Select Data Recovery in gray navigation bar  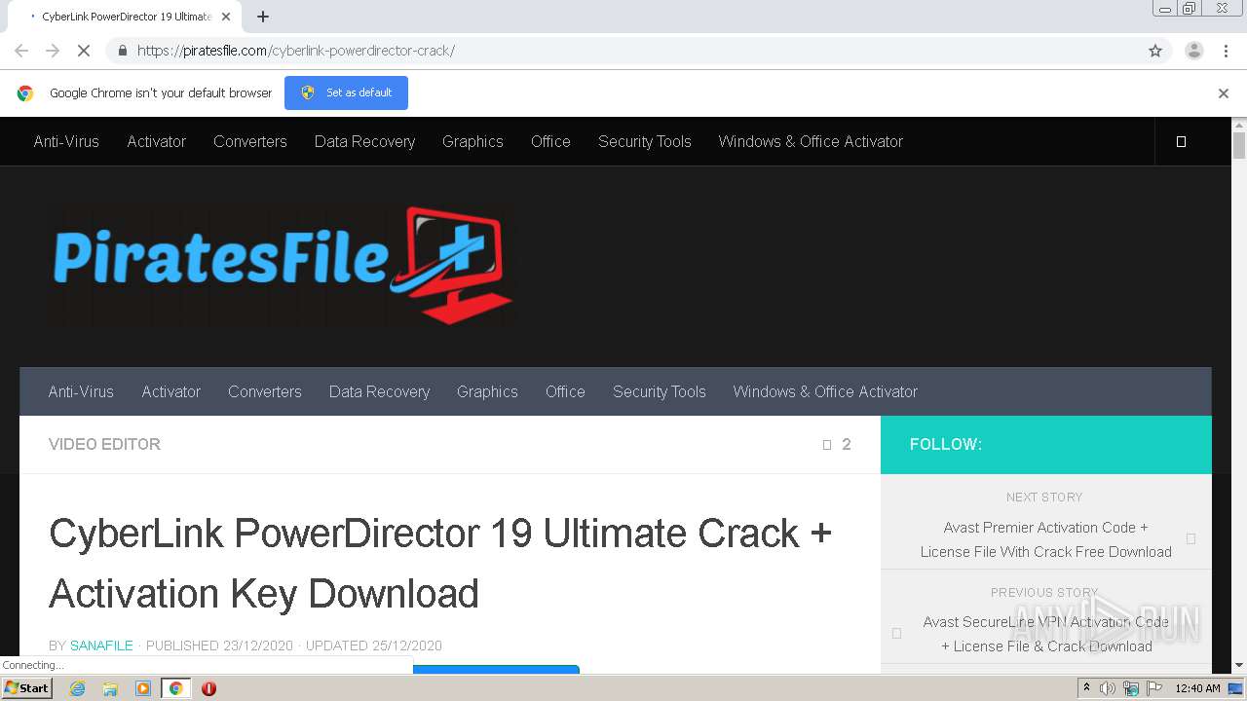point(379,391)
